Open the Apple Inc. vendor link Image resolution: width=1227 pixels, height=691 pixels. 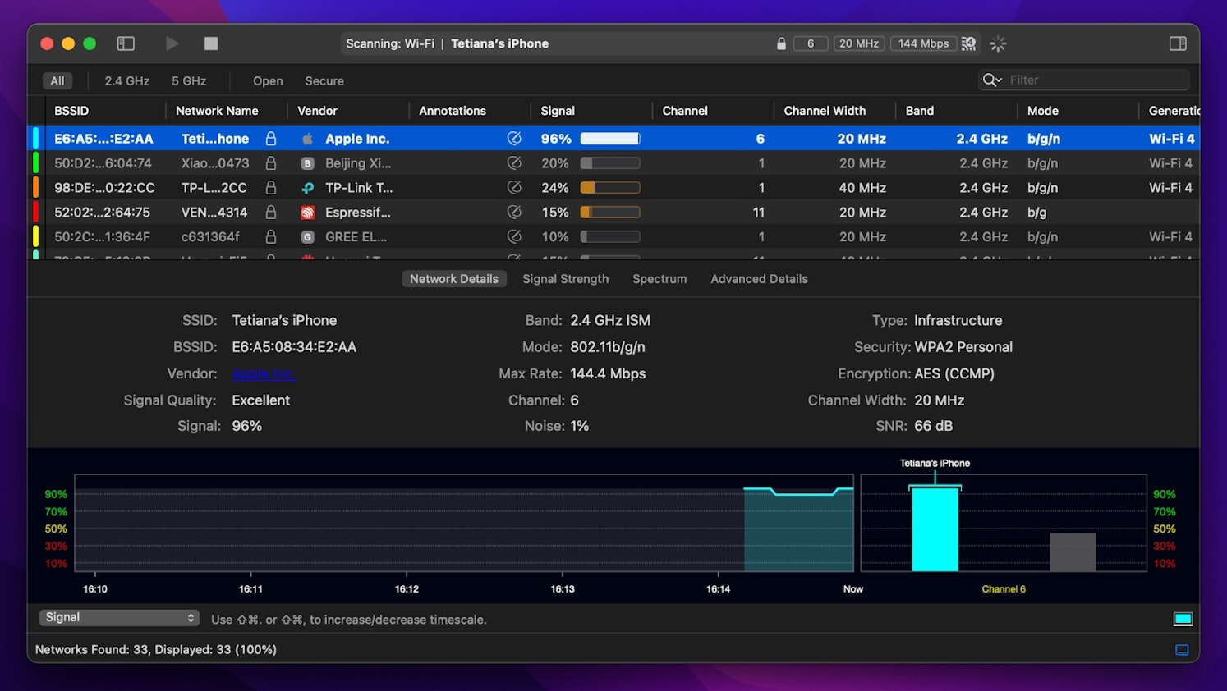(x=264, y=374)
